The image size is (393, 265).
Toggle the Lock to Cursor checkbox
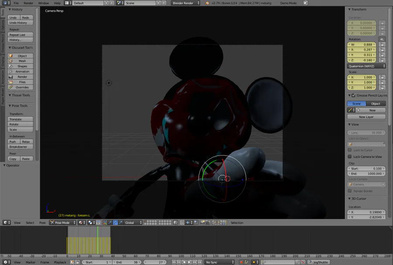(350, 150)
